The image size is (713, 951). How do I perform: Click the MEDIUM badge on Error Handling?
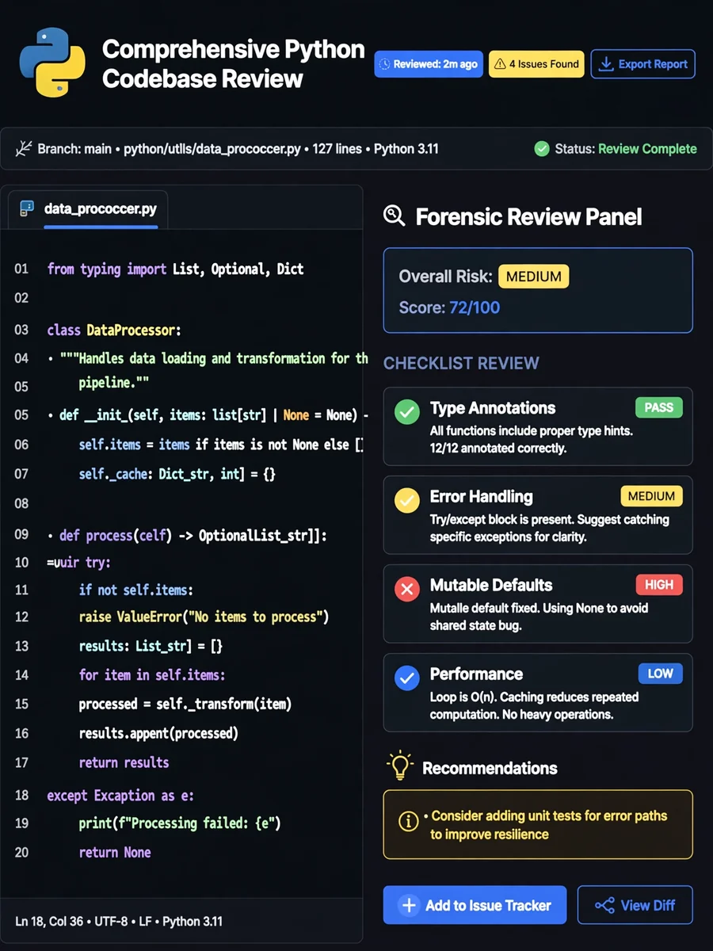[651, 496]
